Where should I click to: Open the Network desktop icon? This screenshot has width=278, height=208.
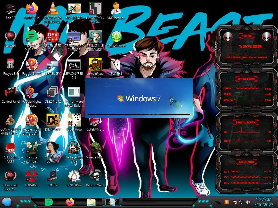11,39
